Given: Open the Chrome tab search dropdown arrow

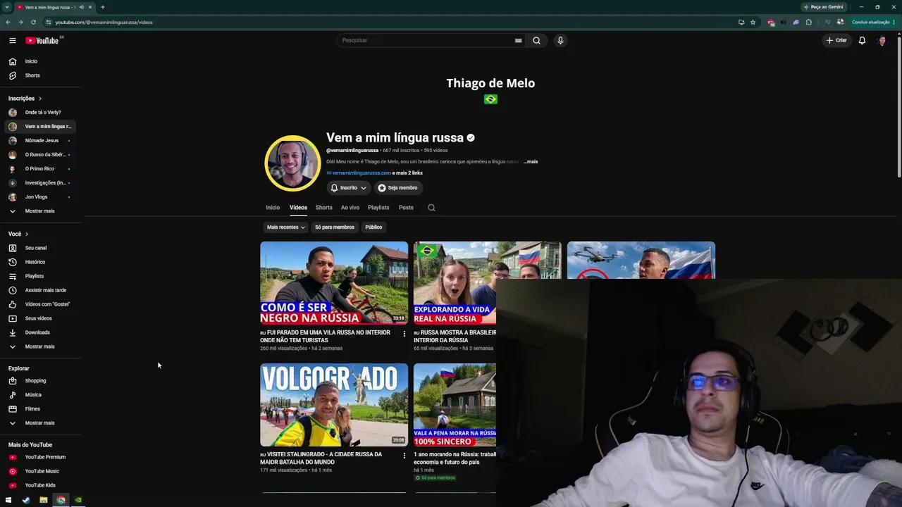Looking at the screenshot, I should coord(7,7).
